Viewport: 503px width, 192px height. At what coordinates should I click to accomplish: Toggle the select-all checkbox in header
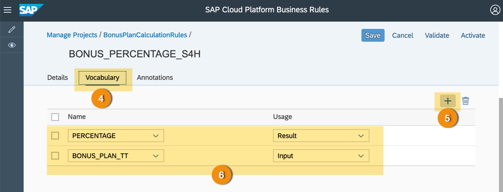pos(55,117)
